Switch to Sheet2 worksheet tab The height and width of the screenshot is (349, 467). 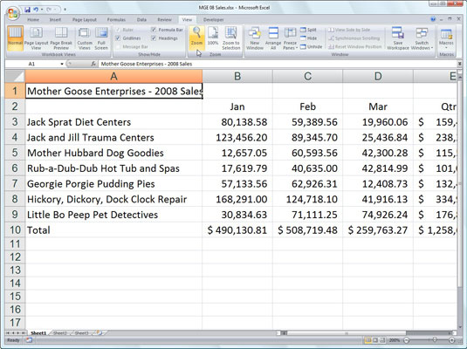(60, 333)
